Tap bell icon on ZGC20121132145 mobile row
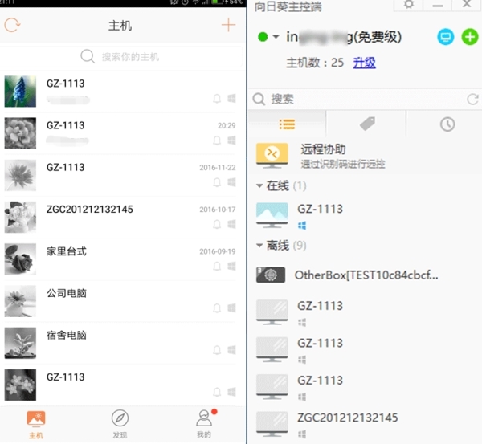This screenshot has width=482, height=444. pyautogui.click(x=217, y=224)
